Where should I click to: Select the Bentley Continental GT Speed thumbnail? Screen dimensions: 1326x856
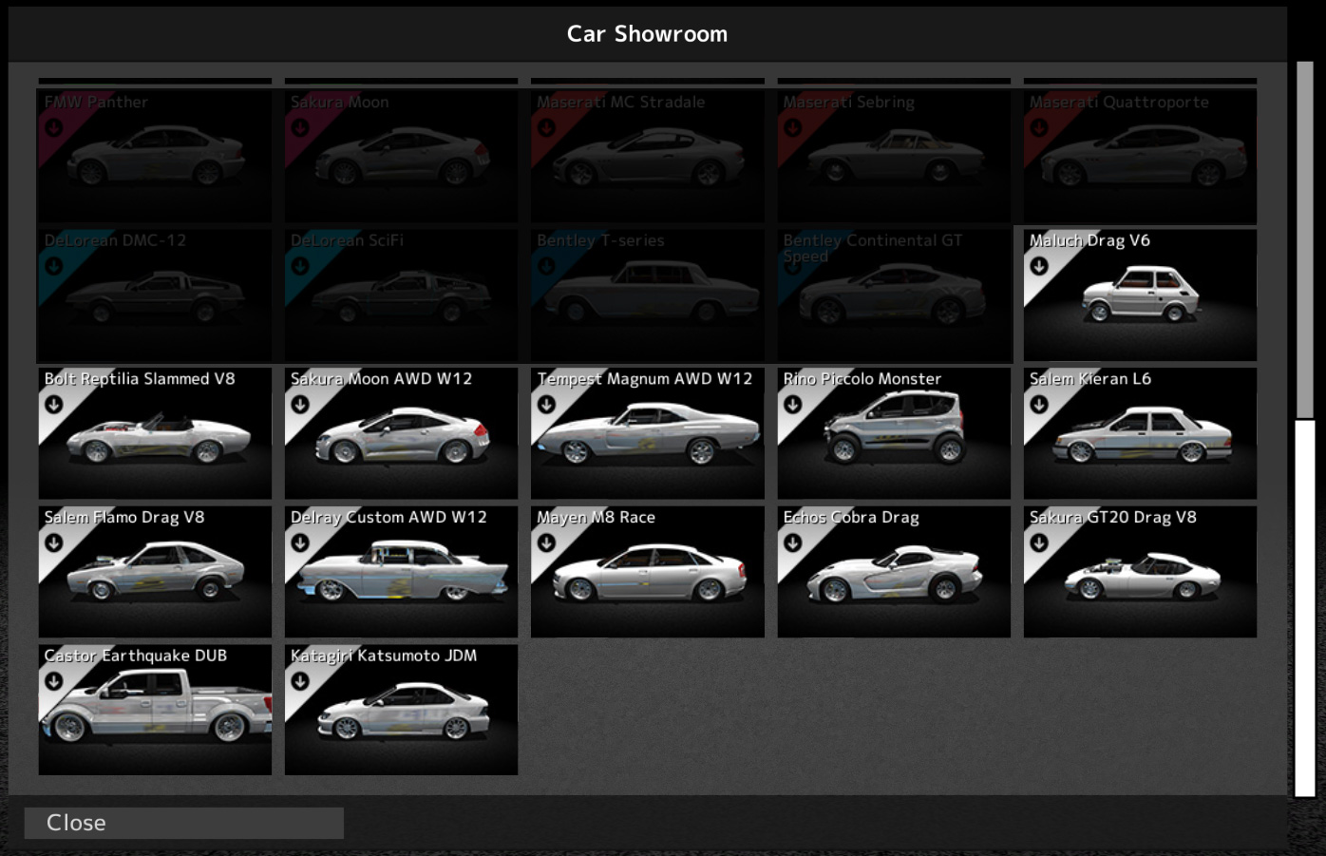(x=894, y=295)
